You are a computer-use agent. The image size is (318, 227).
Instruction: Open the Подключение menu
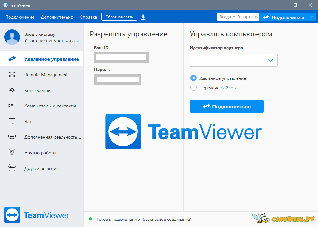[x=20, y=17]
